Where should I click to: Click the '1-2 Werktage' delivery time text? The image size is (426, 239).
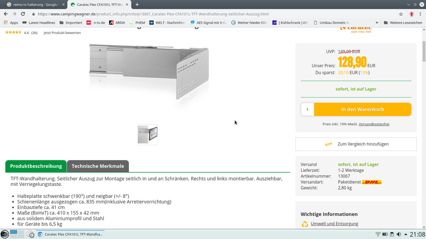coord(351,170)
